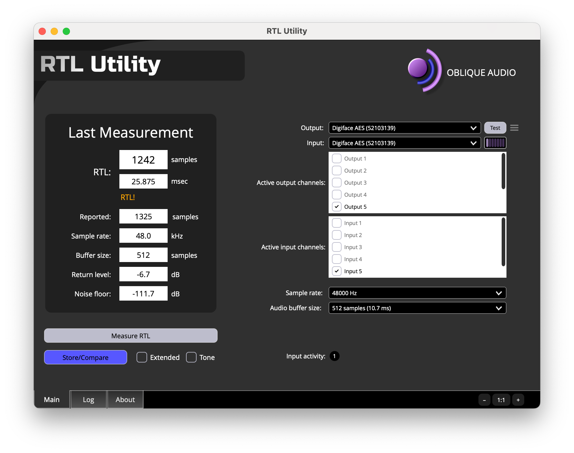Click the Measure RTL button

click(131, 336)
